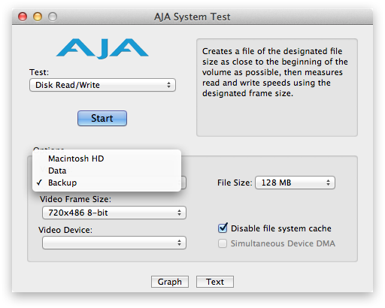Minimize the window with the yellow button
This screenshot has height=308, width=385.
tap(38, 17)
